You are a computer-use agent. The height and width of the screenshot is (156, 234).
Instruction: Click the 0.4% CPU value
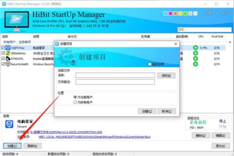203,48
